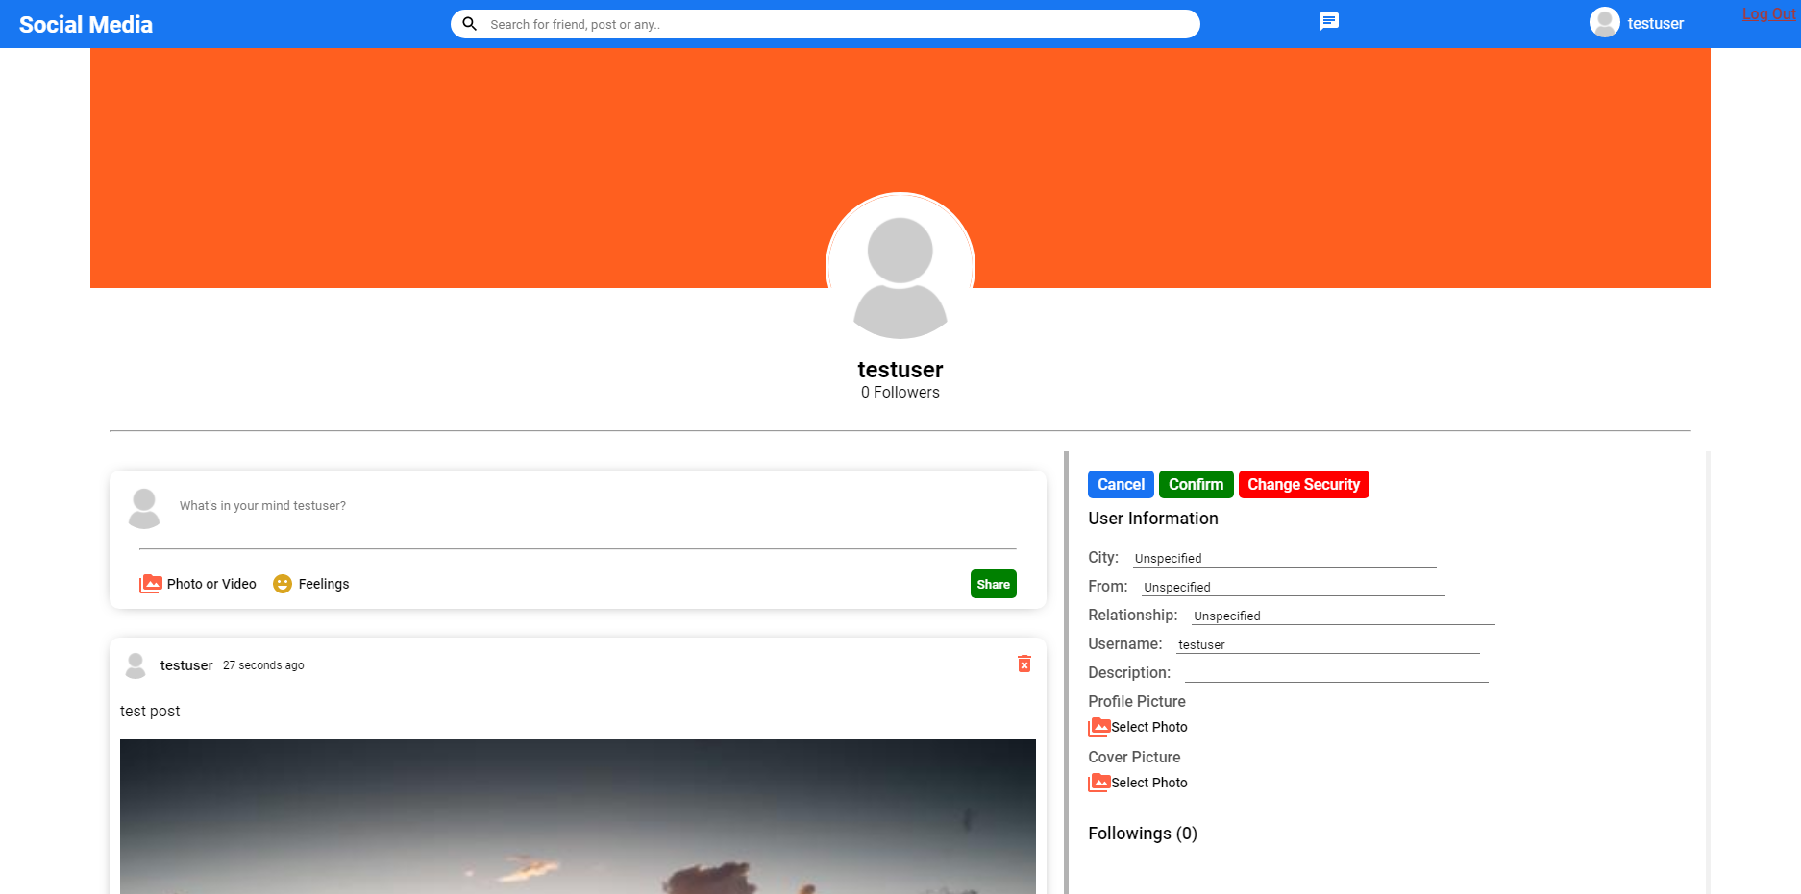Select the Photo or Video icon
The height and width of the screenshot is (894, 1801).
[151, 583]
